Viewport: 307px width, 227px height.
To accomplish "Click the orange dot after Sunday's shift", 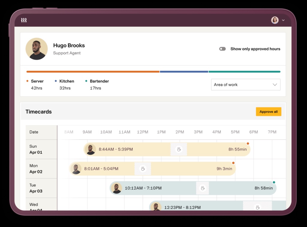I will pos(248,143).
